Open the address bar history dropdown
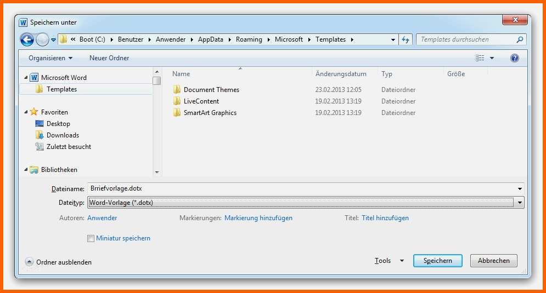Screen dimensions: 546x293 click(x=393, y=39)
